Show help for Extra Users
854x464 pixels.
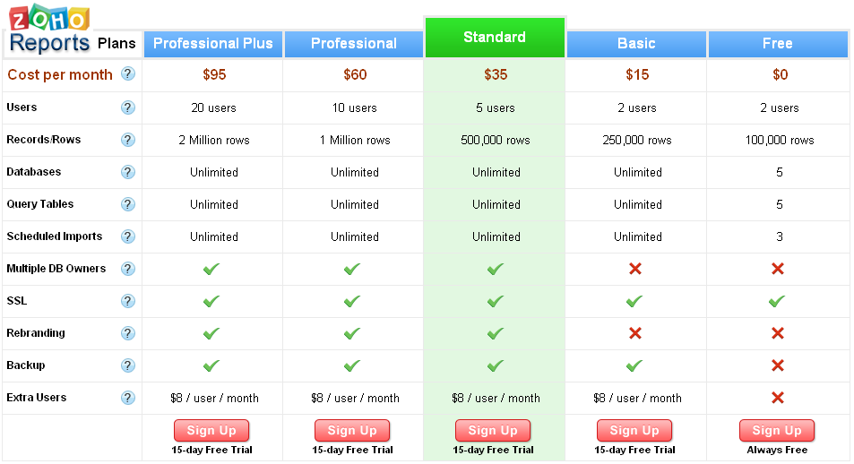pos(128,398)
